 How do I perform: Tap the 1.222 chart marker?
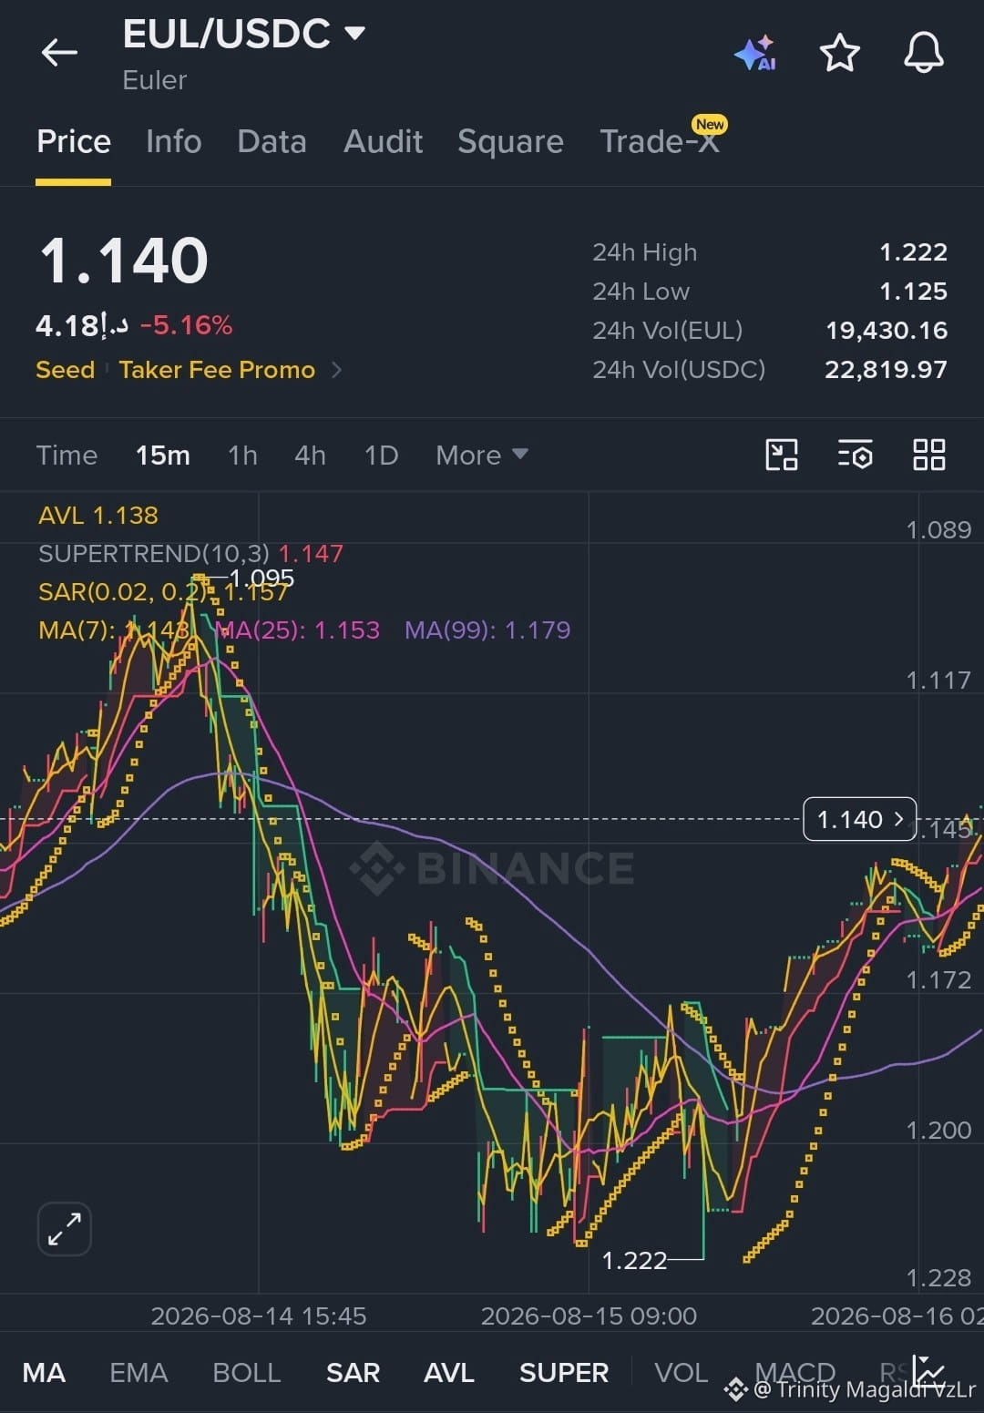[x=634, y=1261]
